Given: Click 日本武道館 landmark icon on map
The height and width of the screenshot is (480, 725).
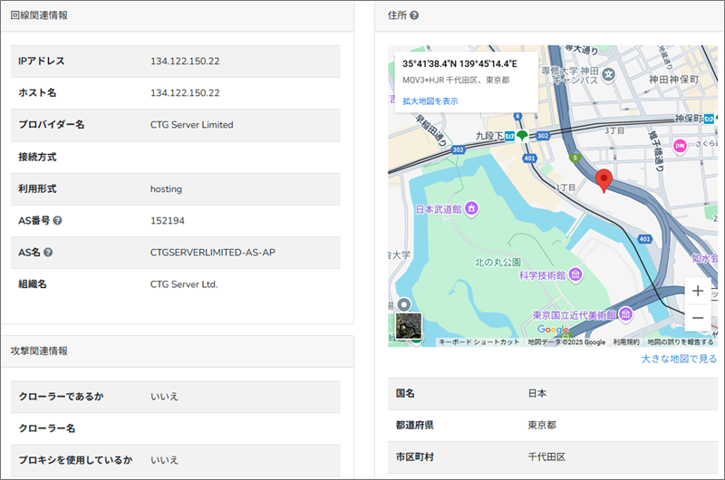Looking at the screenshot, I should [471, 208].
